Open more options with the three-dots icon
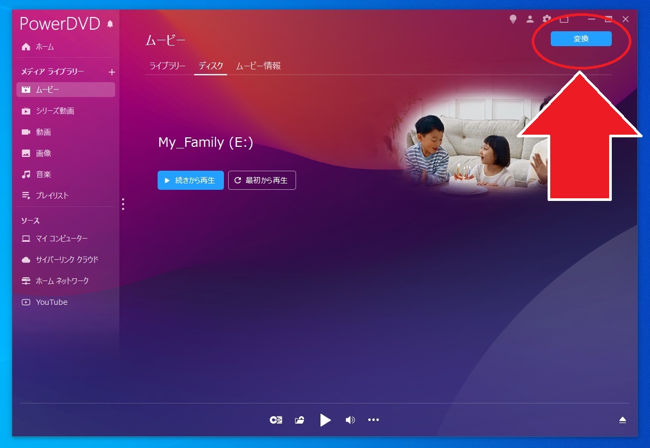 pyautogui.click(x=374, y=420)
